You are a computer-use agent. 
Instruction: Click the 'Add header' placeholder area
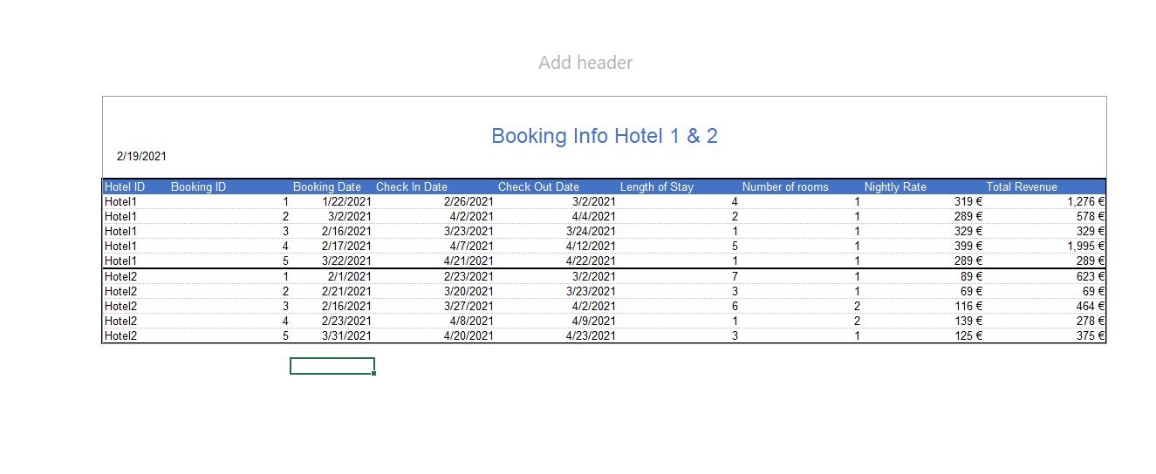tap(585, 63)
